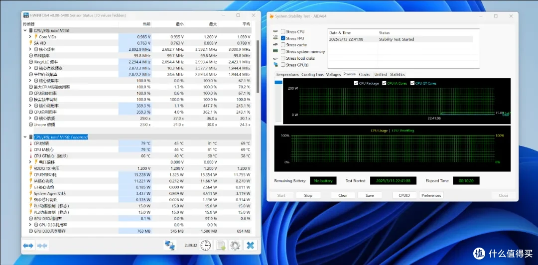Screen dimensions: 538x265
Task: Enable Stress system memory checkbox
Action: pos(283,51)
